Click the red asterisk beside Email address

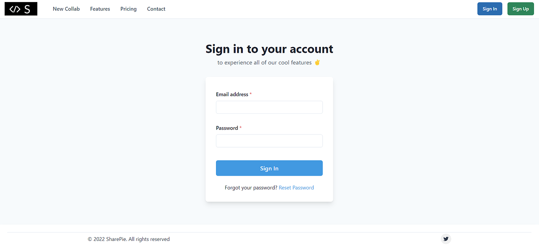[x=250, y=95]
